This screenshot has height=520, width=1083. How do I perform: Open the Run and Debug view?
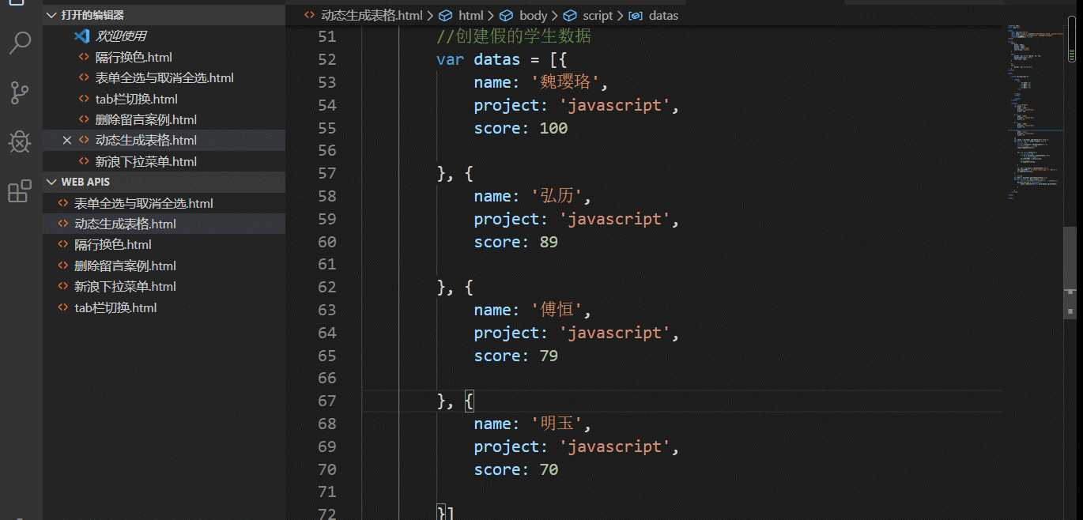pyautogui.click(x=20, y=142)
